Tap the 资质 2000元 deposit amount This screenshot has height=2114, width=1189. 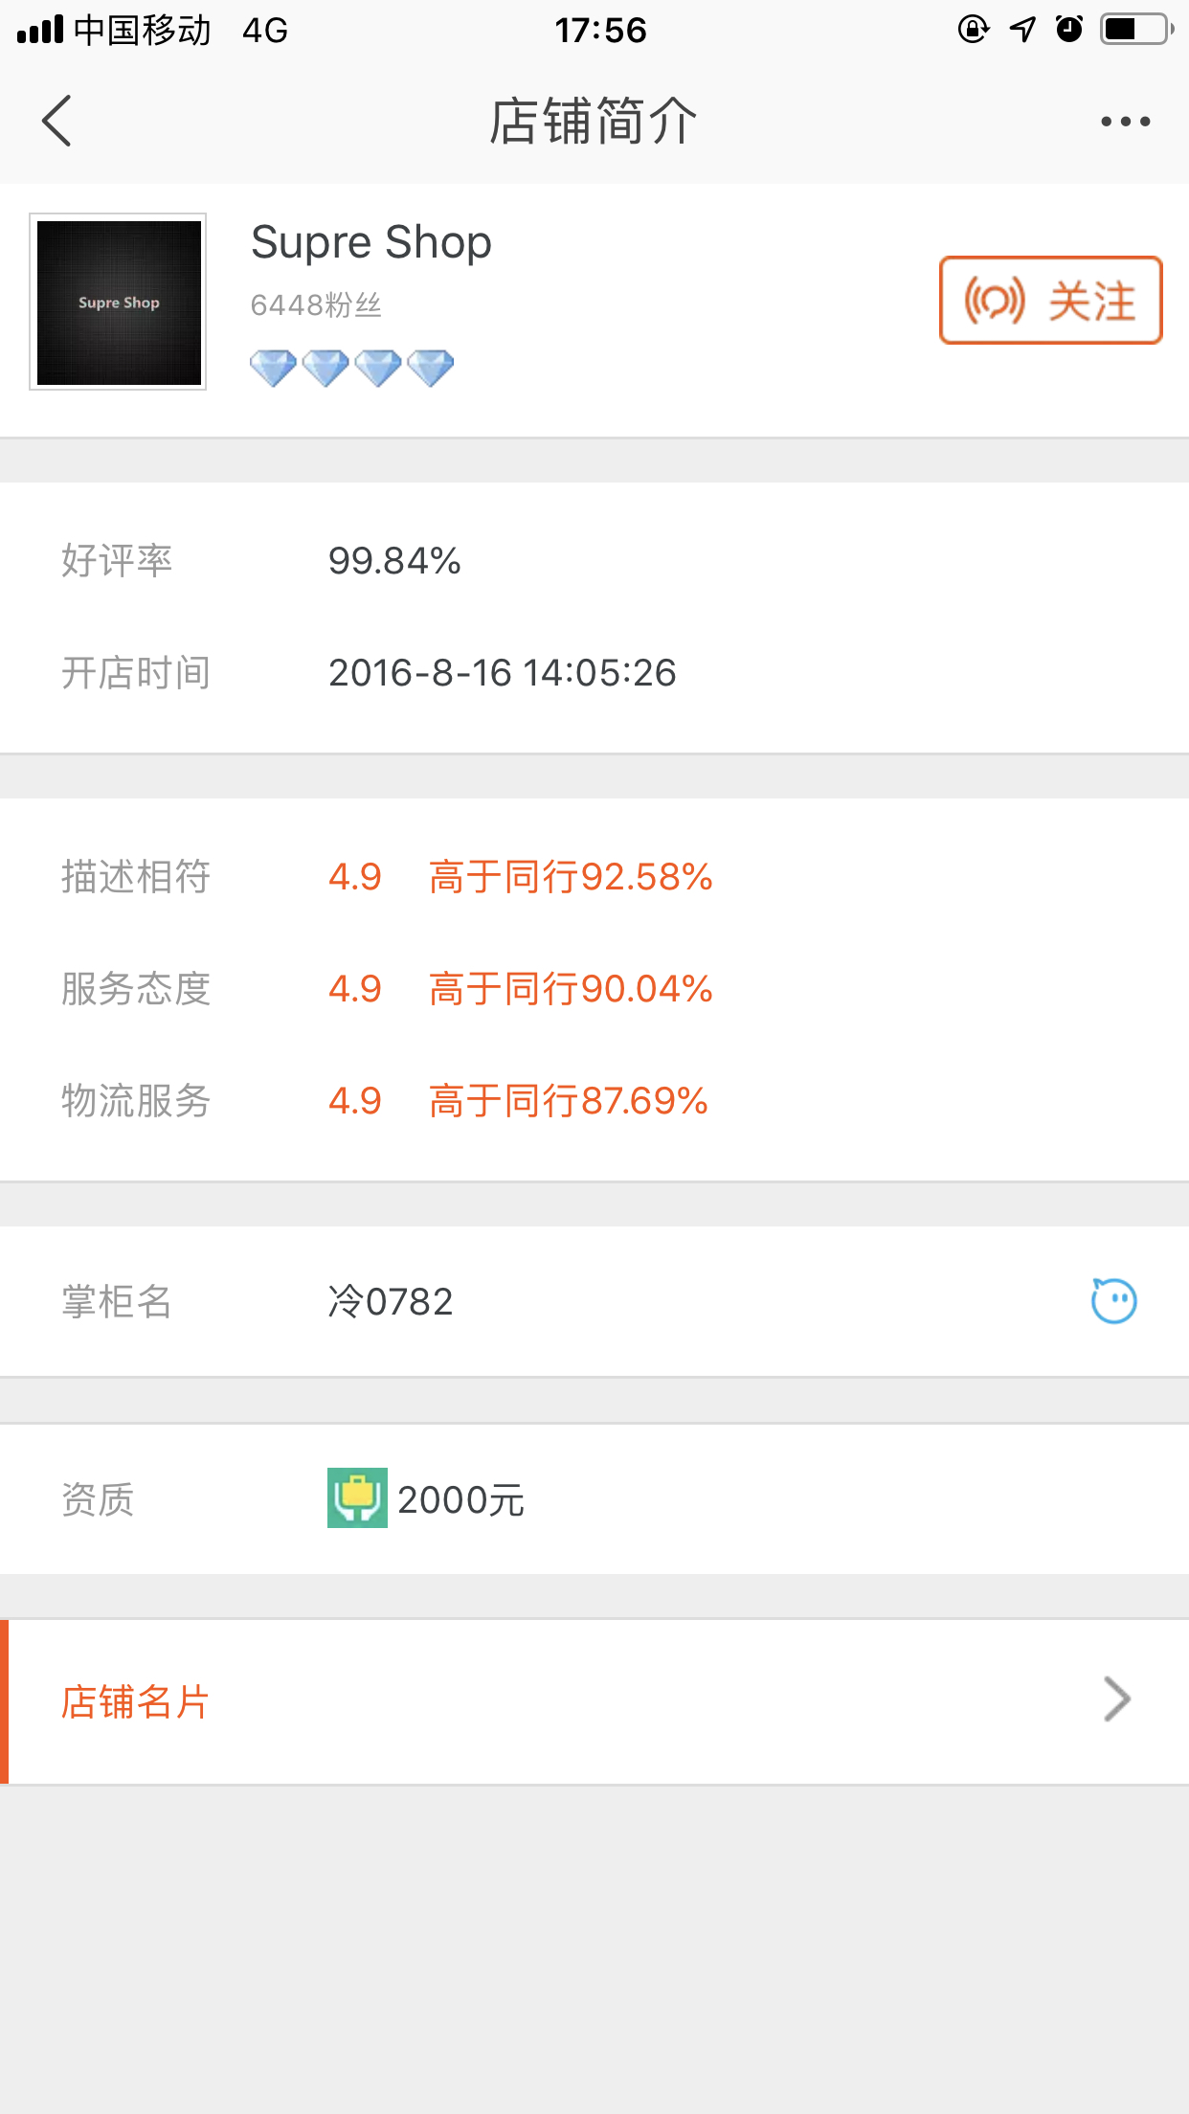point(460,1500)
